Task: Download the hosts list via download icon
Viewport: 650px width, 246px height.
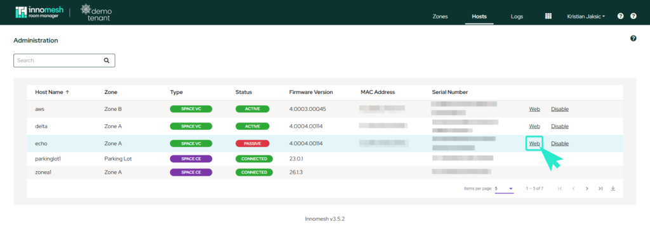Action: (613, 188)
